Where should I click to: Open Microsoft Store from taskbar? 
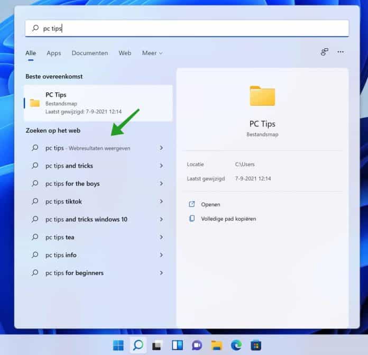click(256, 345)
